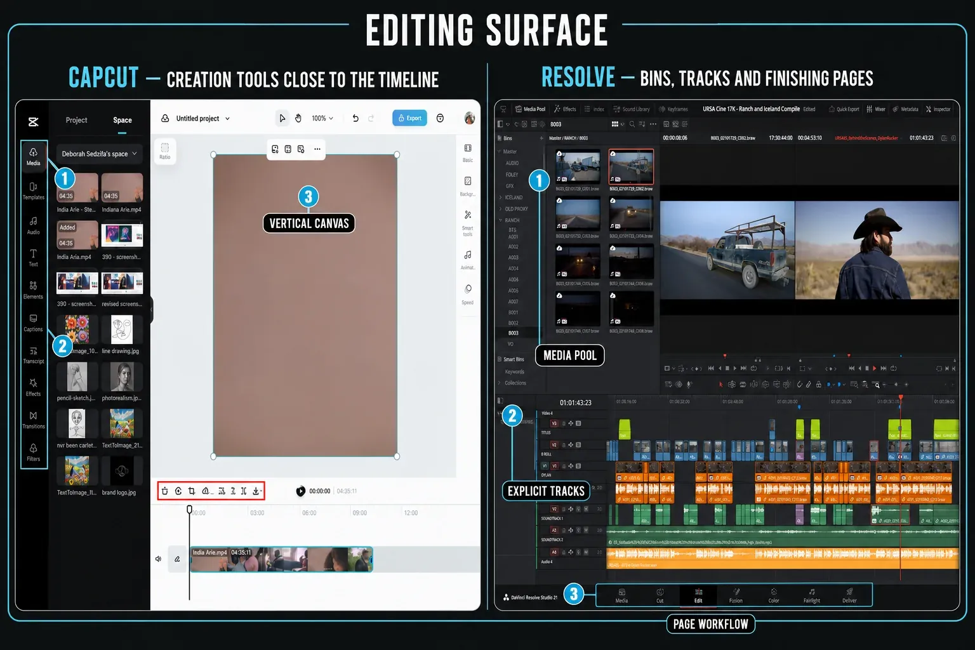Open Deborah Sedzifa's space dropdown
The image size is (975, 650).
[99, 154]
